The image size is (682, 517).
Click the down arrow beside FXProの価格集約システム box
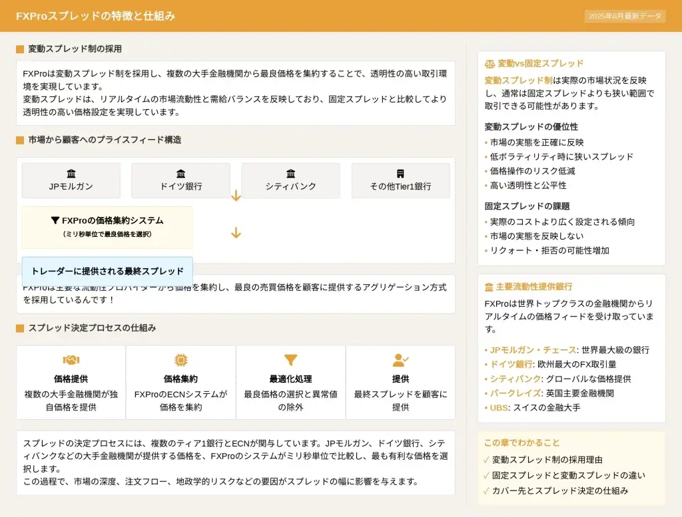coord(236,233)
